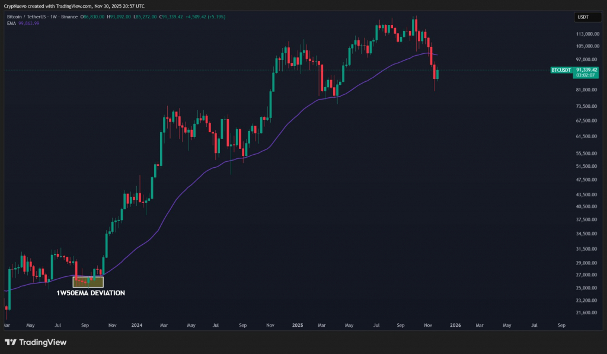The image size is (607, 354).
Task: Click the EMA value 99,863.99
Action: coord(30,24)
